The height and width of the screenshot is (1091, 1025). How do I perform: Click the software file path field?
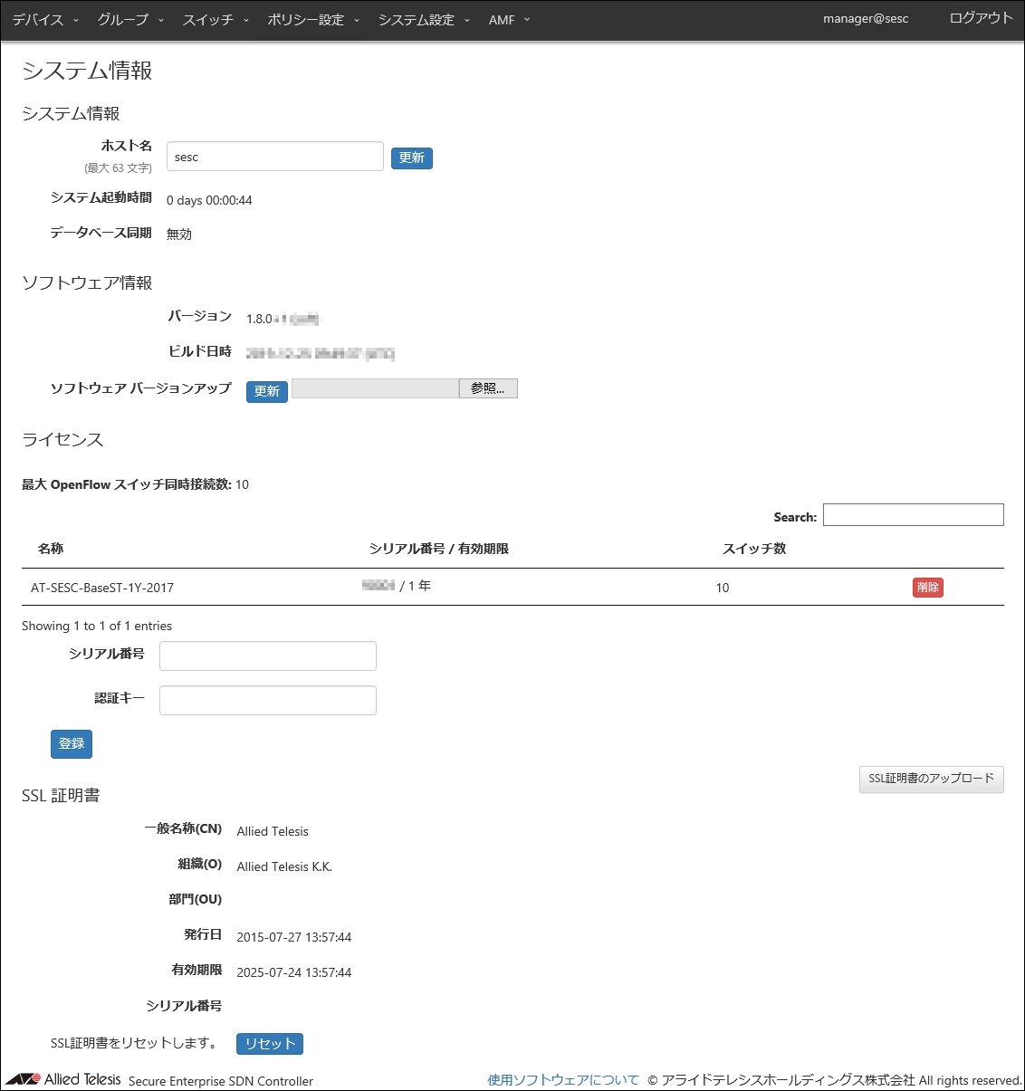pos(375,388)
